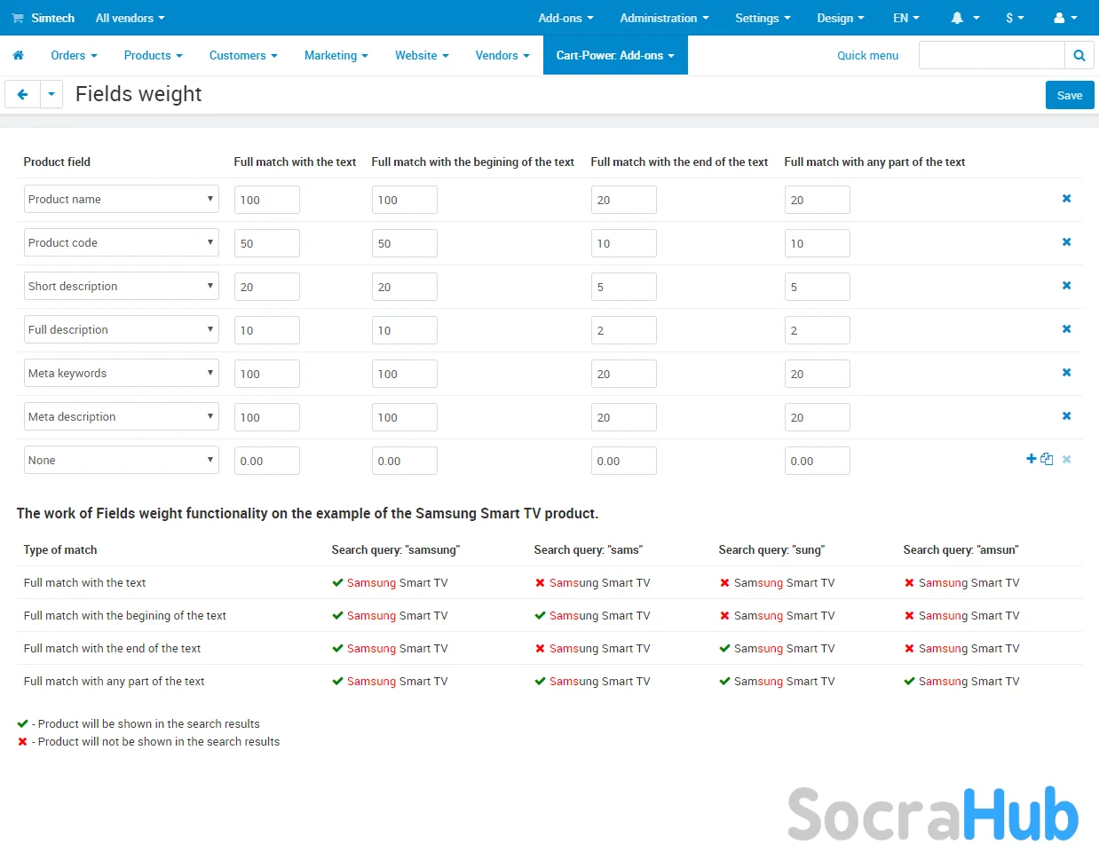Expand the All vendors selector
The image size is (1099, 845).
130,18
